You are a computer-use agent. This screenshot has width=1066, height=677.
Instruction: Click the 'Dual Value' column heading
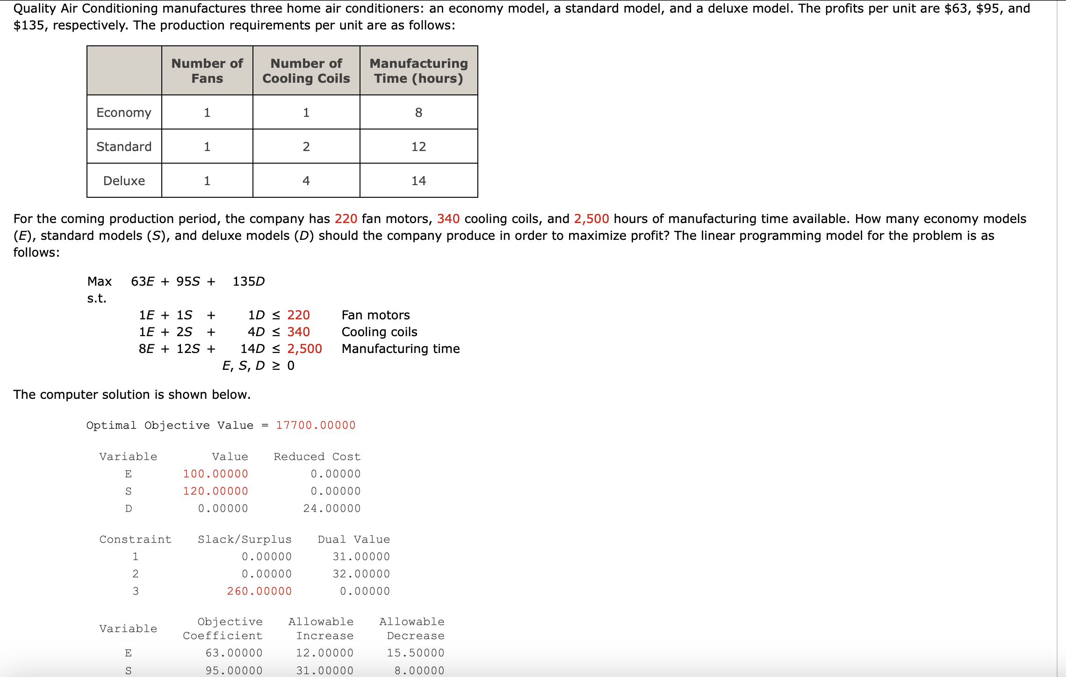[353, 540]
